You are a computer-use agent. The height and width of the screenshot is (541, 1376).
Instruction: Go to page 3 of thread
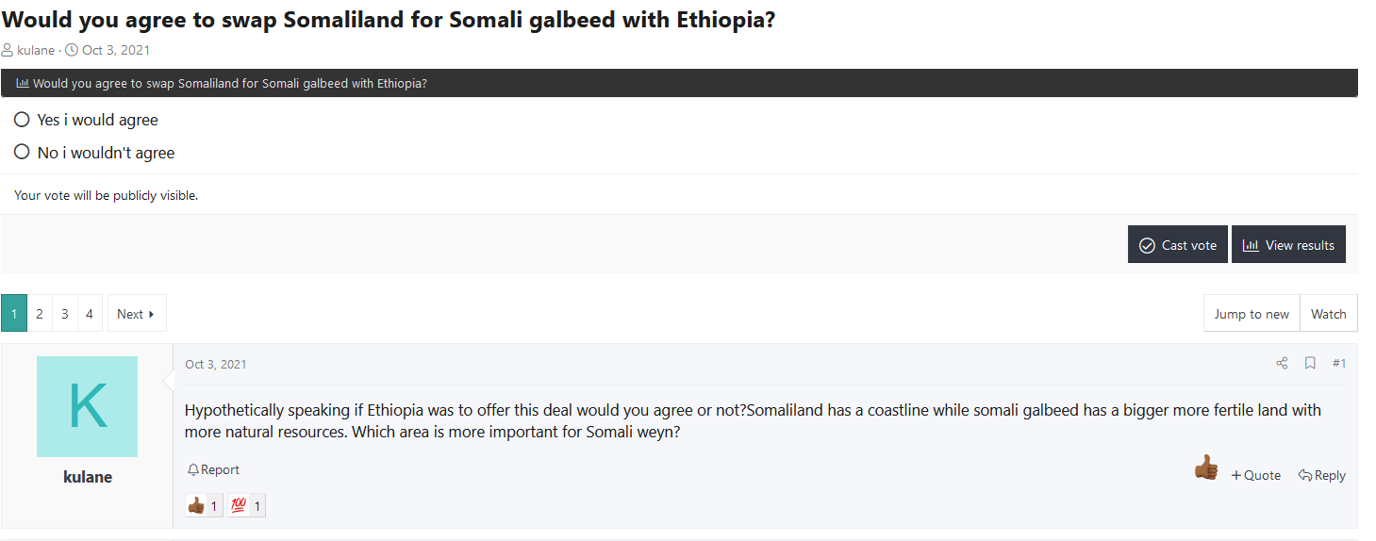click(65, 314)
